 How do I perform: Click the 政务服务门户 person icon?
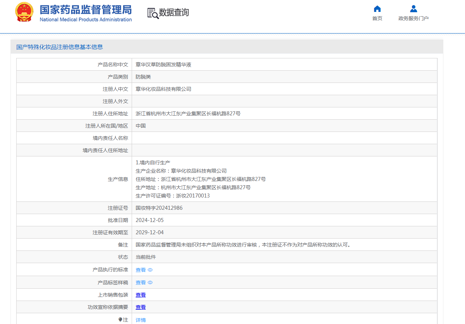click(x=413, y=9)
